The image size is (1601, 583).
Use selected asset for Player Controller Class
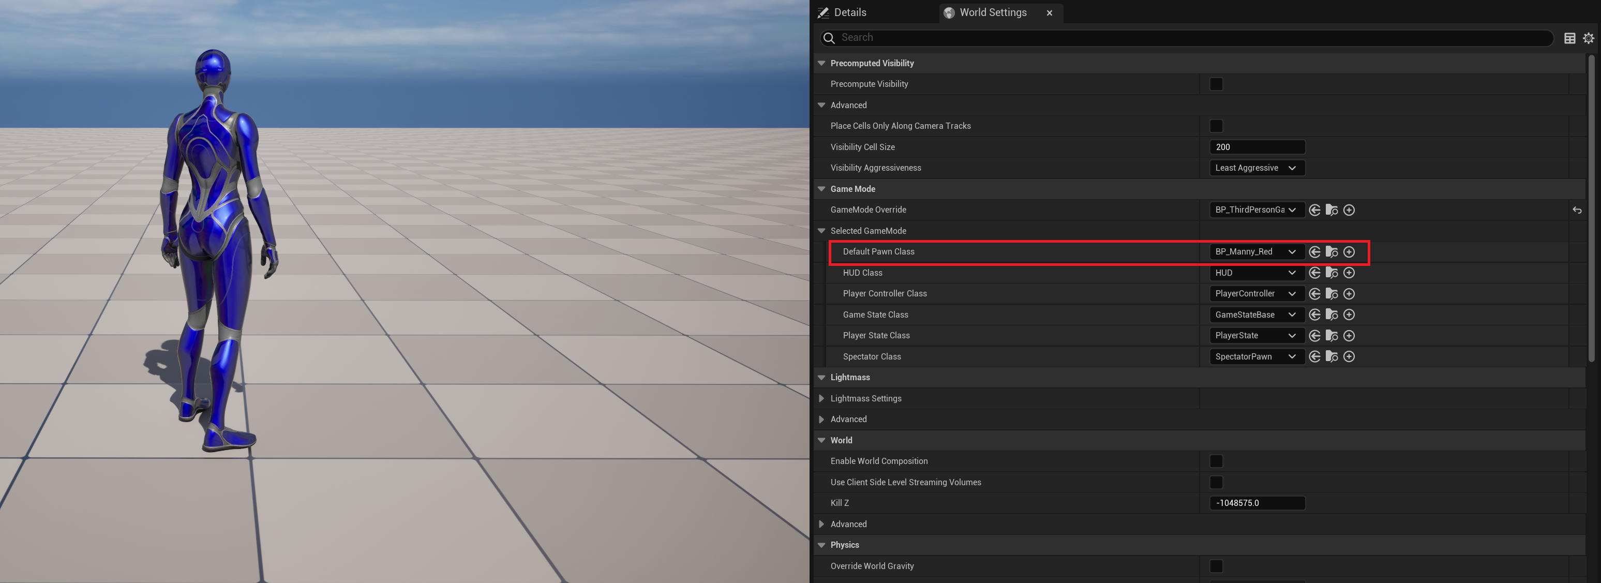tap(1314, 293)
